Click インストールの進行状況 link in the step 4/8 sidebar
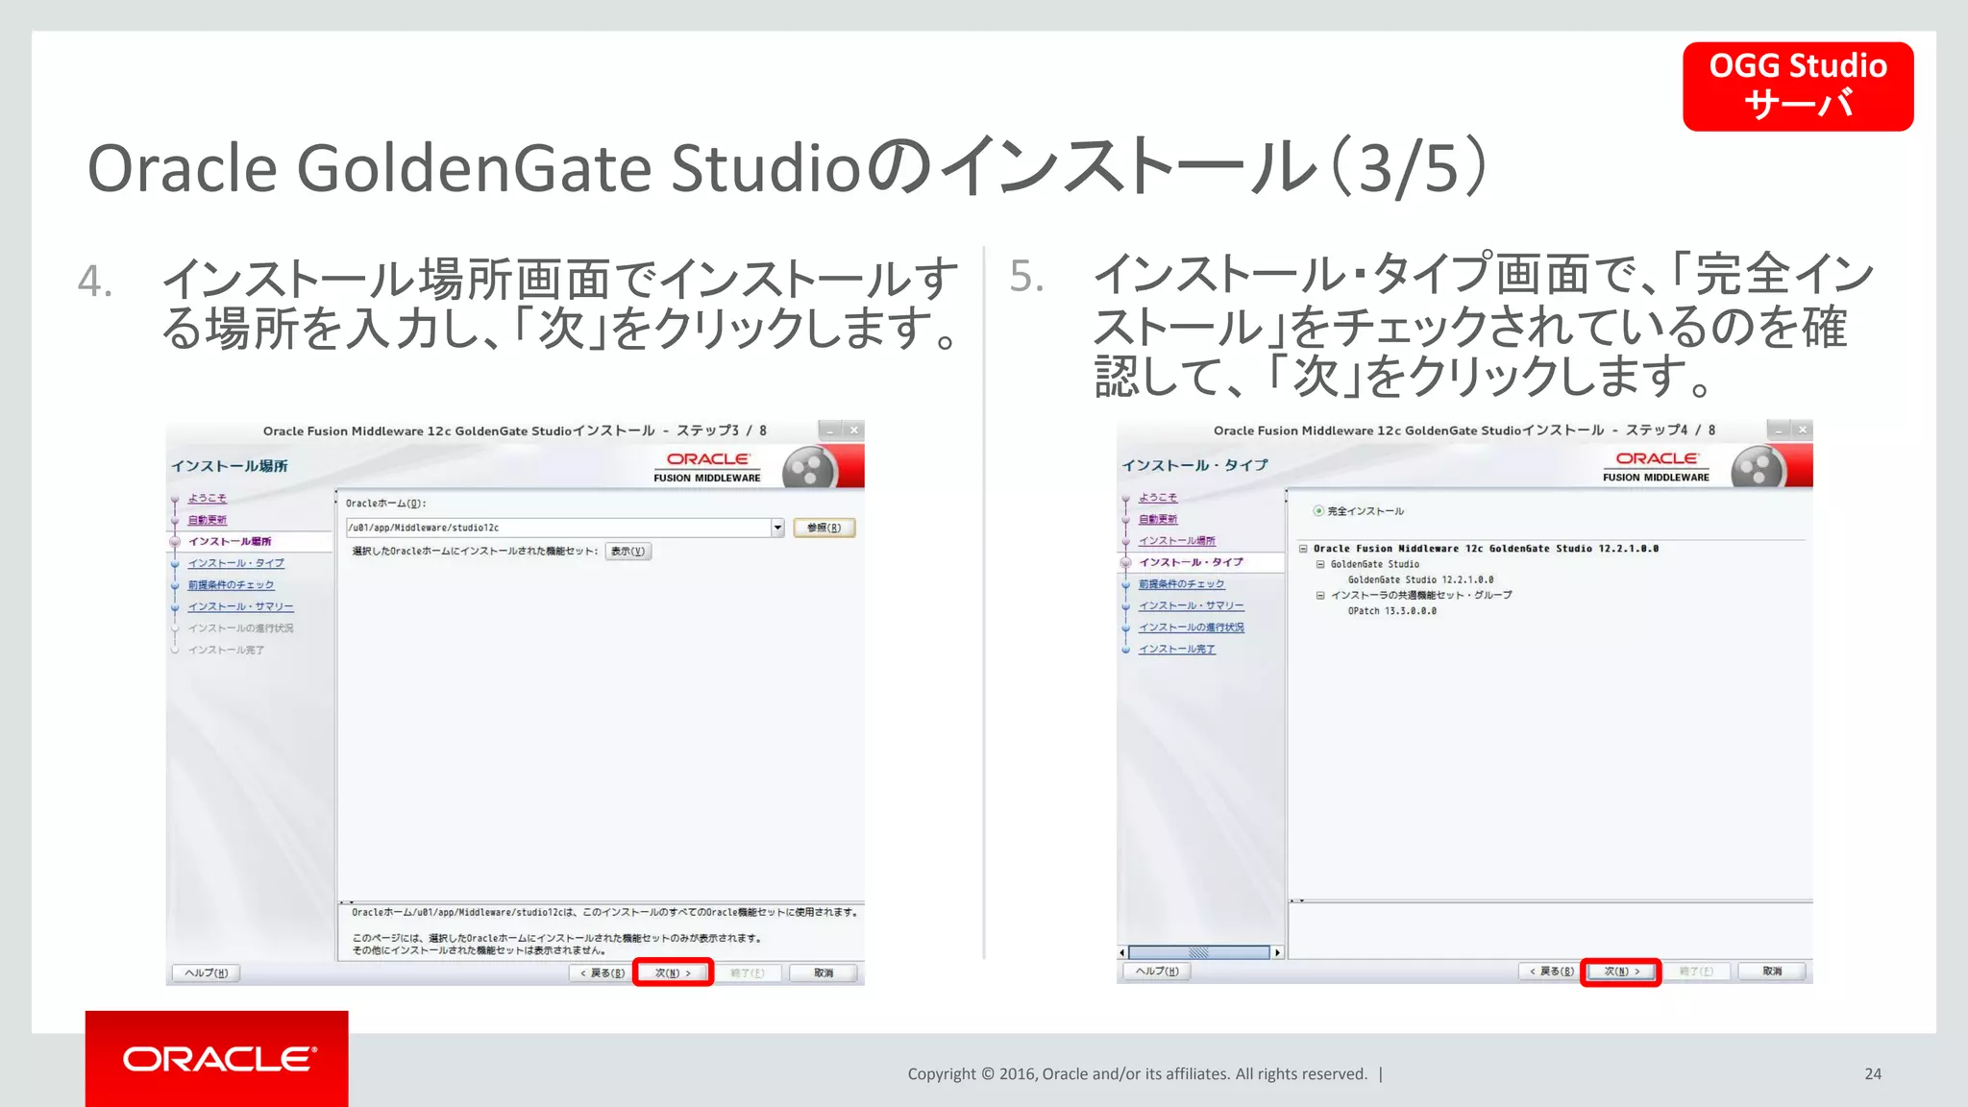 (1191, 627)
